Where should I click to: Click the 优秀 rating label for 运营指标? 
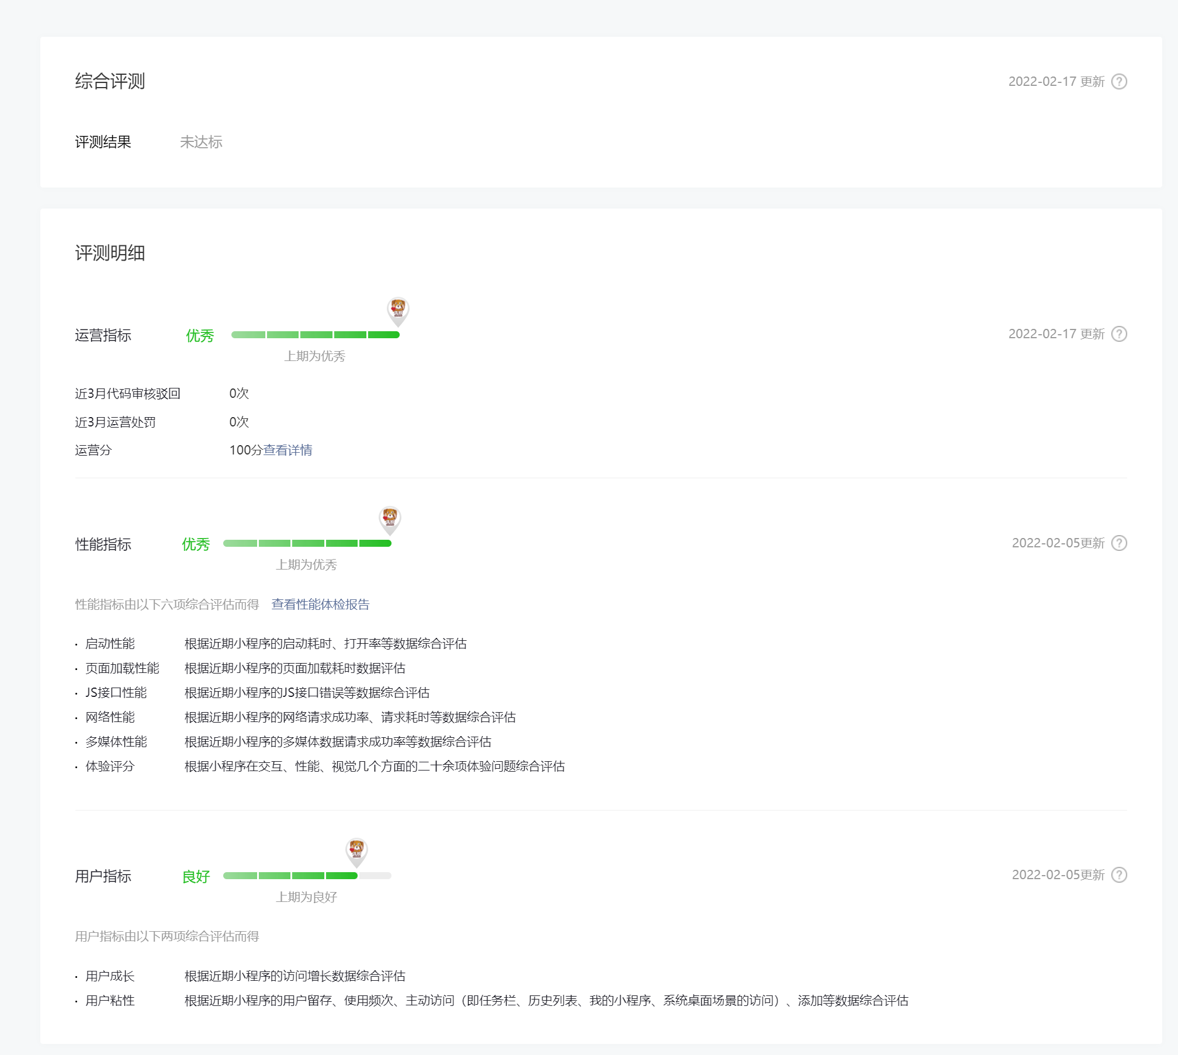tap(200, 335)
